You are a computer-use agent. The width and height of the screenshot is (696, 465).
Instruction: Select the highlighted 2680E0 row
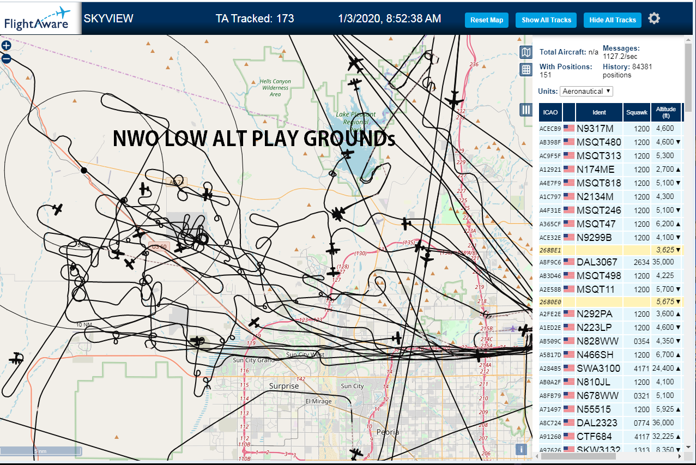610,302
